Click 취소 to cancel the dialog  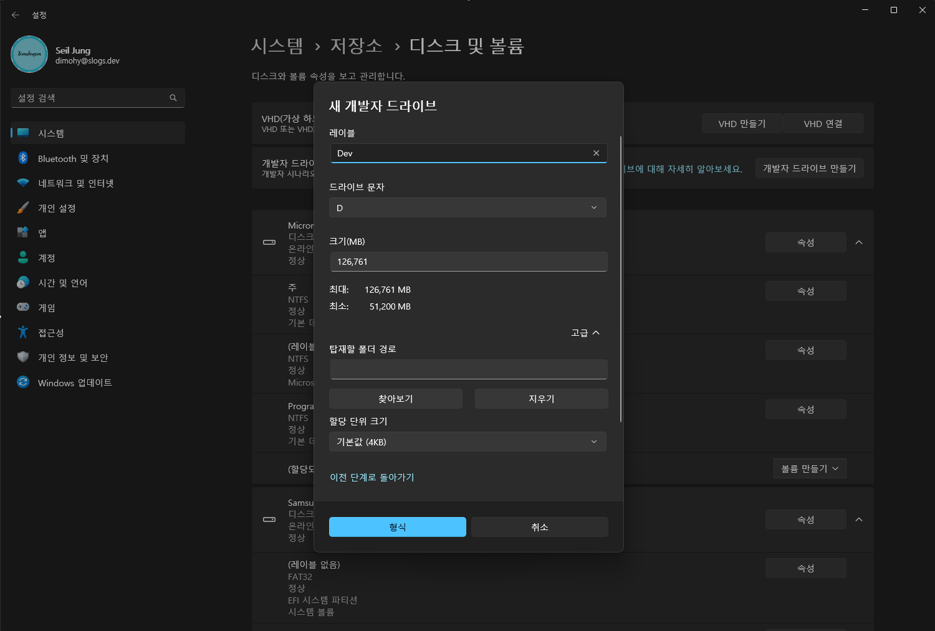(x=540, y=527)
